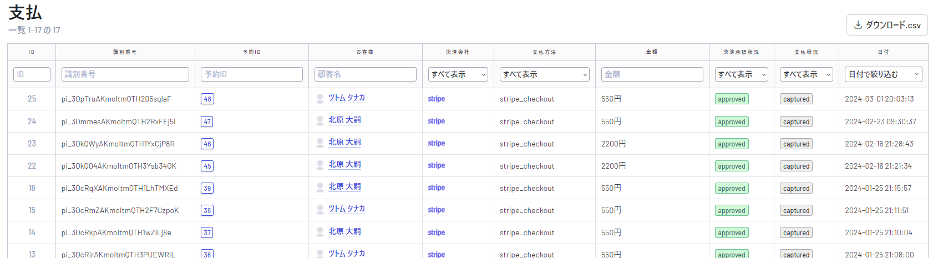Open customer link ツトム タナカ in row 25
938x258 pixels.
(x=347, y=98)
